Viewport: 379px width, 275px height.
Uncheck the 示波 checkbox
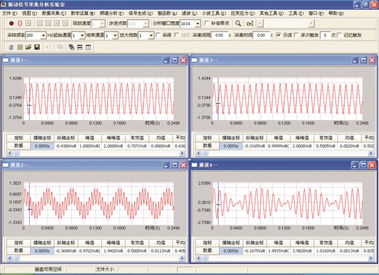(x=280, y=35)
